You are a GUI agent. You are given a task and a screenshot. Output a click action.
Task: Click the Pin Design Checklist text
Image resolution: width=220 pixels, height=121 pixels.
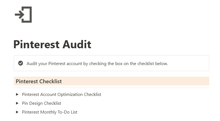(x=41, y=103)
